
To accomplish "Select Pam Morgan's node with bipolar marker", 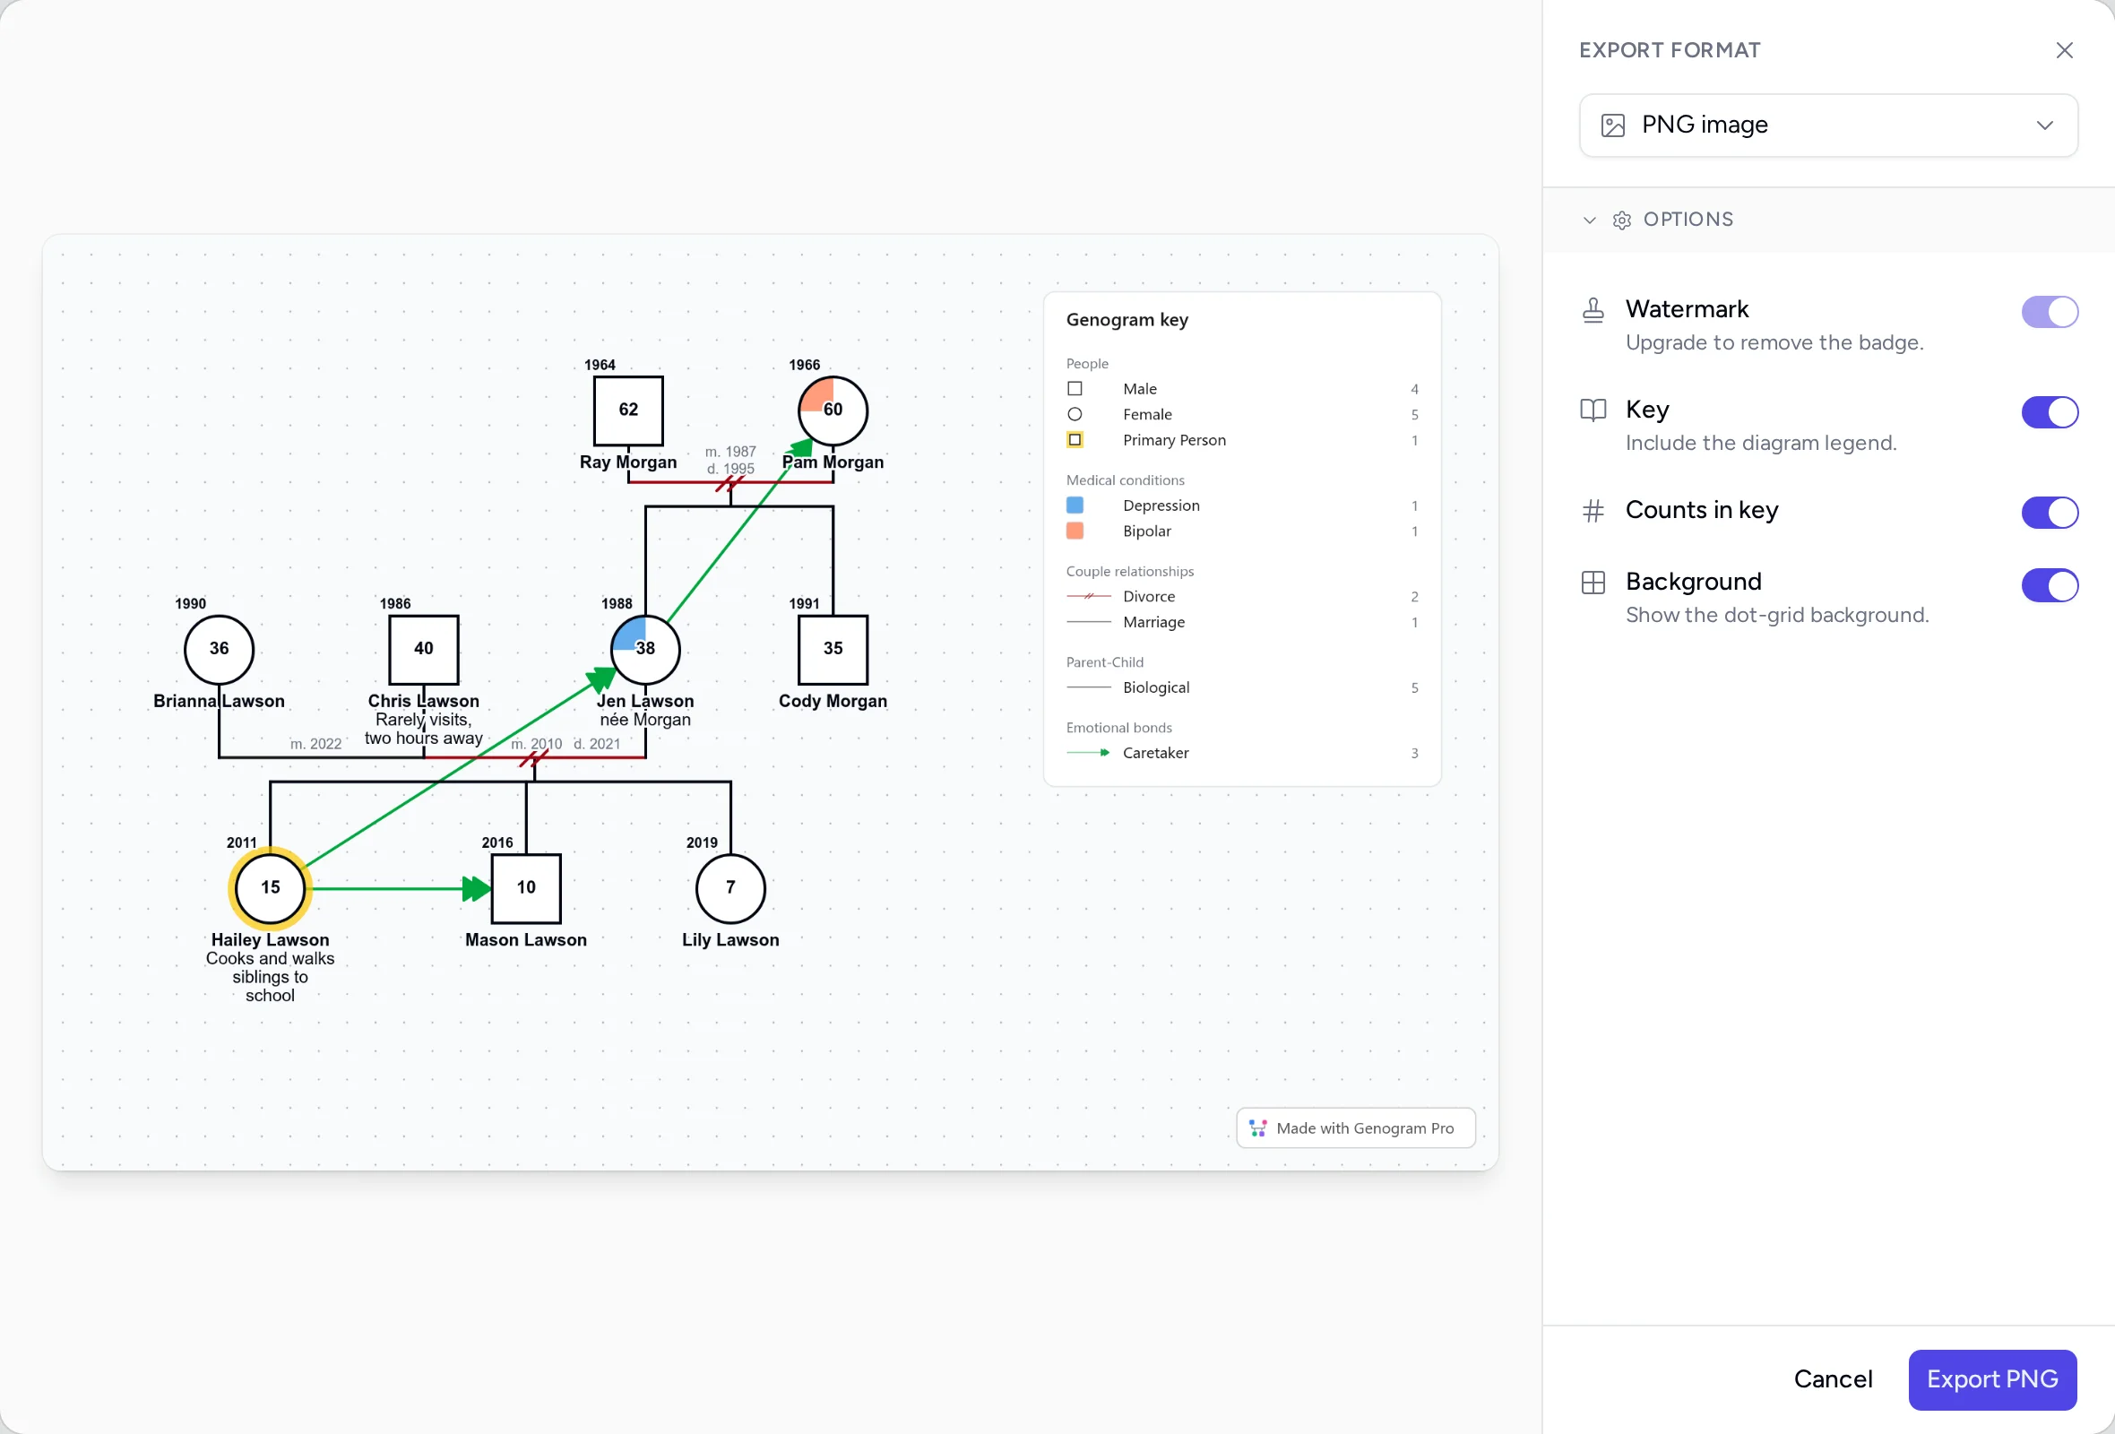I will 833,410.
